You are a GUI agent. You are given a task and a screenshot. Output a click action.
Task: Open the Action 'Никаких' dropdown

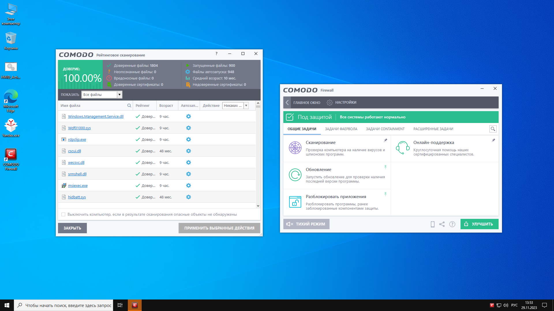point(246,105)
